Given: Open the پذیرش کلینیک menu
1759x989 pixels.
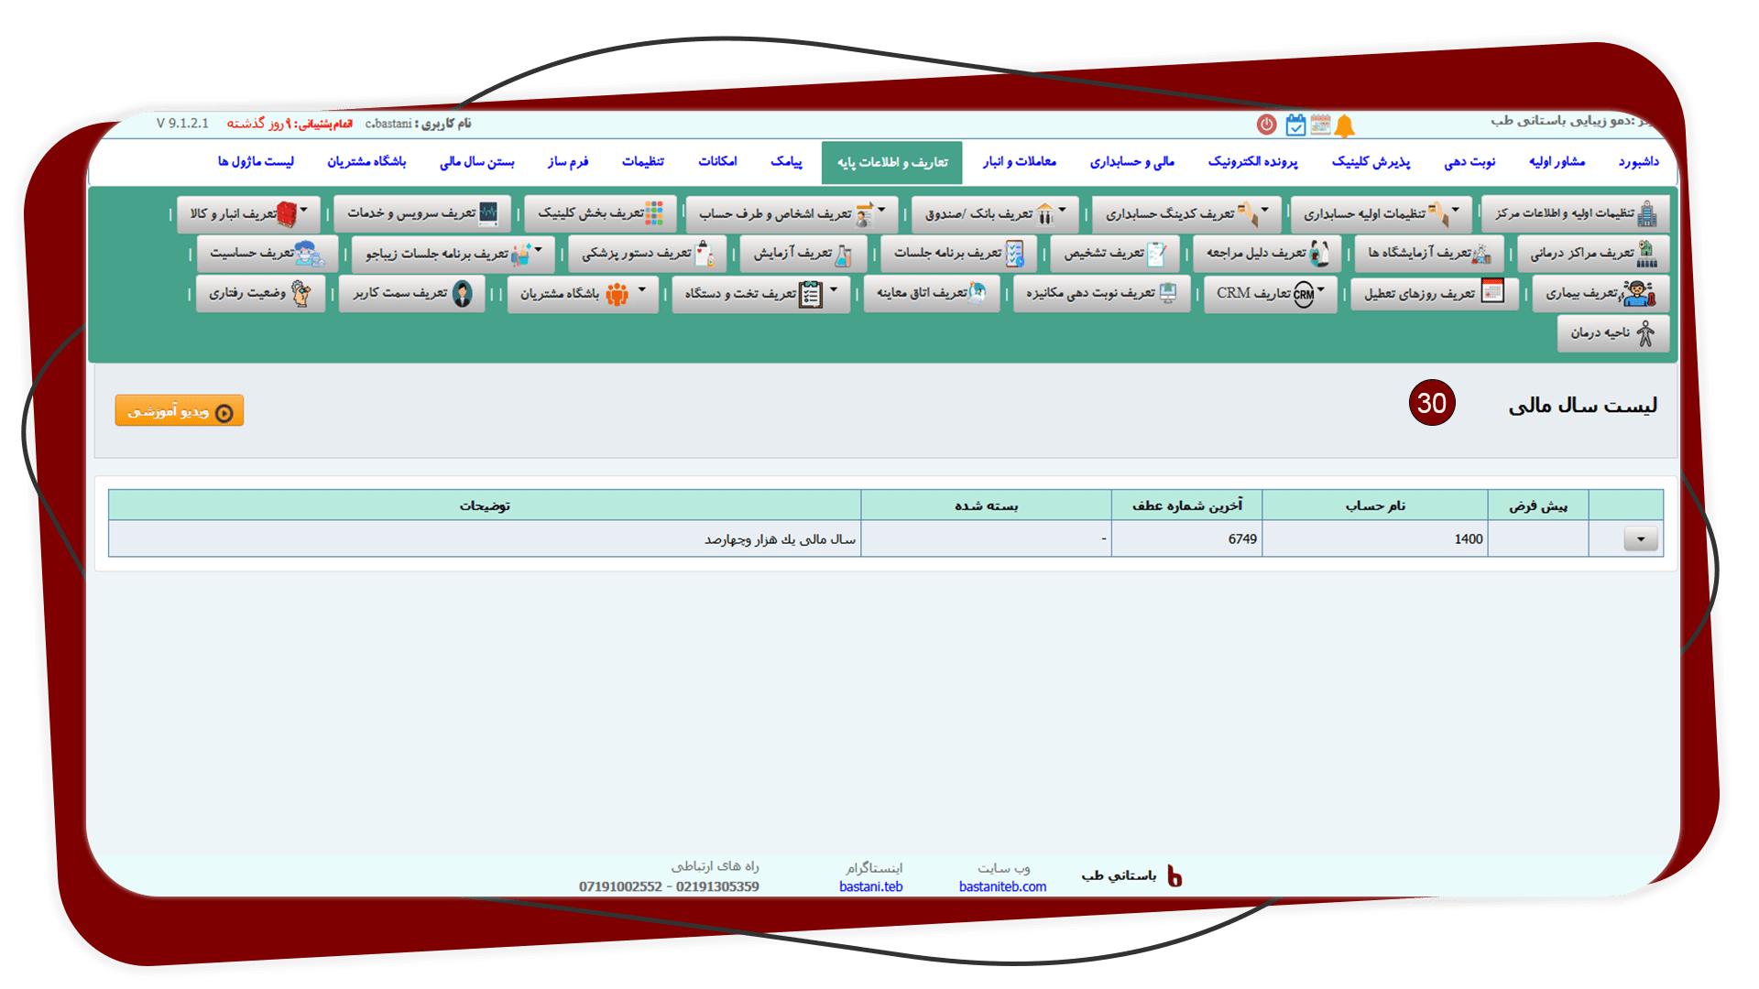Looking at the screenshot, I should pos(1371,161).
